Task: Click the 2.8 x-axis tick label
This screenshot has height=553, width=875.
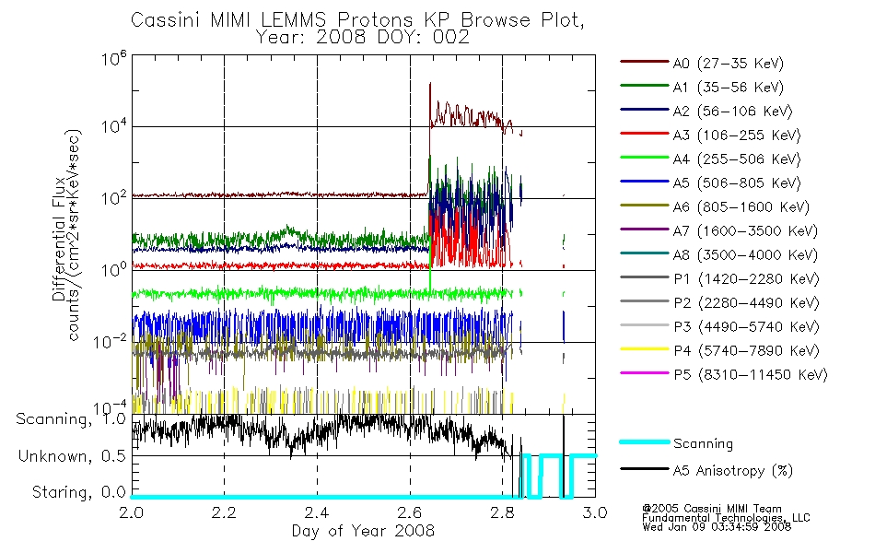Action: pyautogui.click(x=503, y=512)
